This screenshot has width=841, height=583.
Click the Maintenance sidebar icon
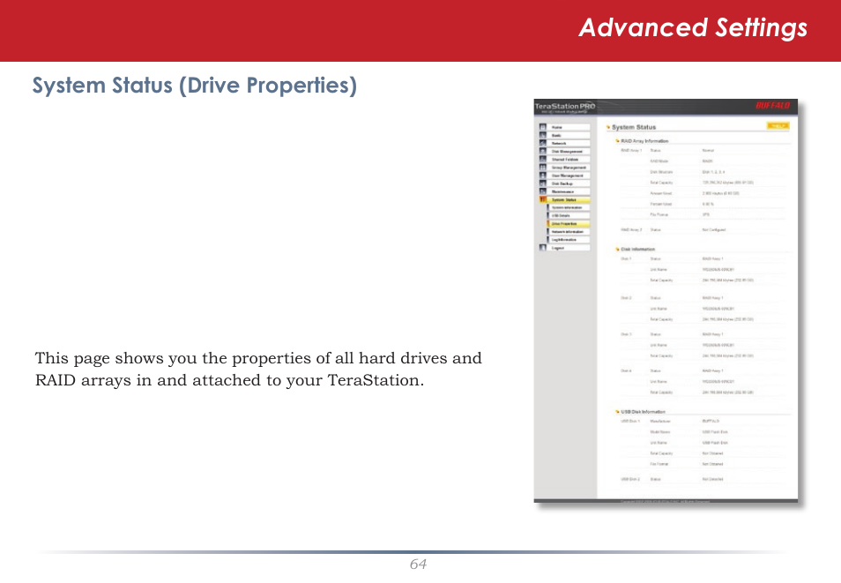543,191
